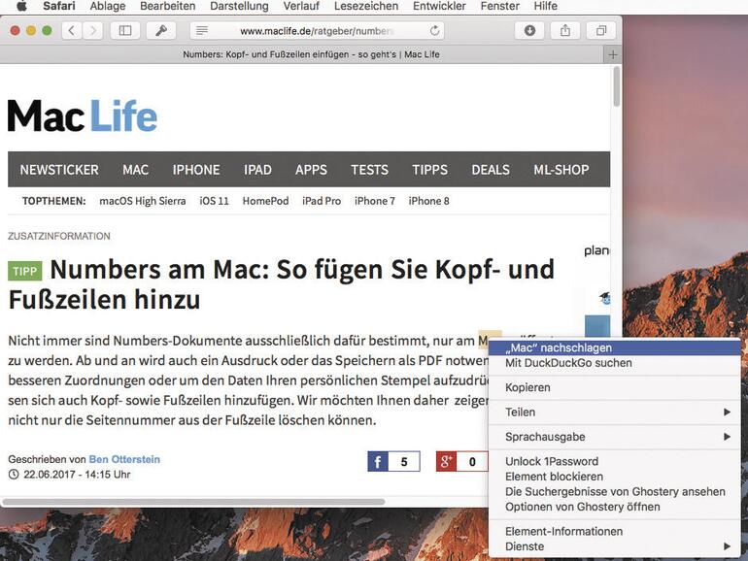Open the iPad Pro topic link

[x=322, y=201]
